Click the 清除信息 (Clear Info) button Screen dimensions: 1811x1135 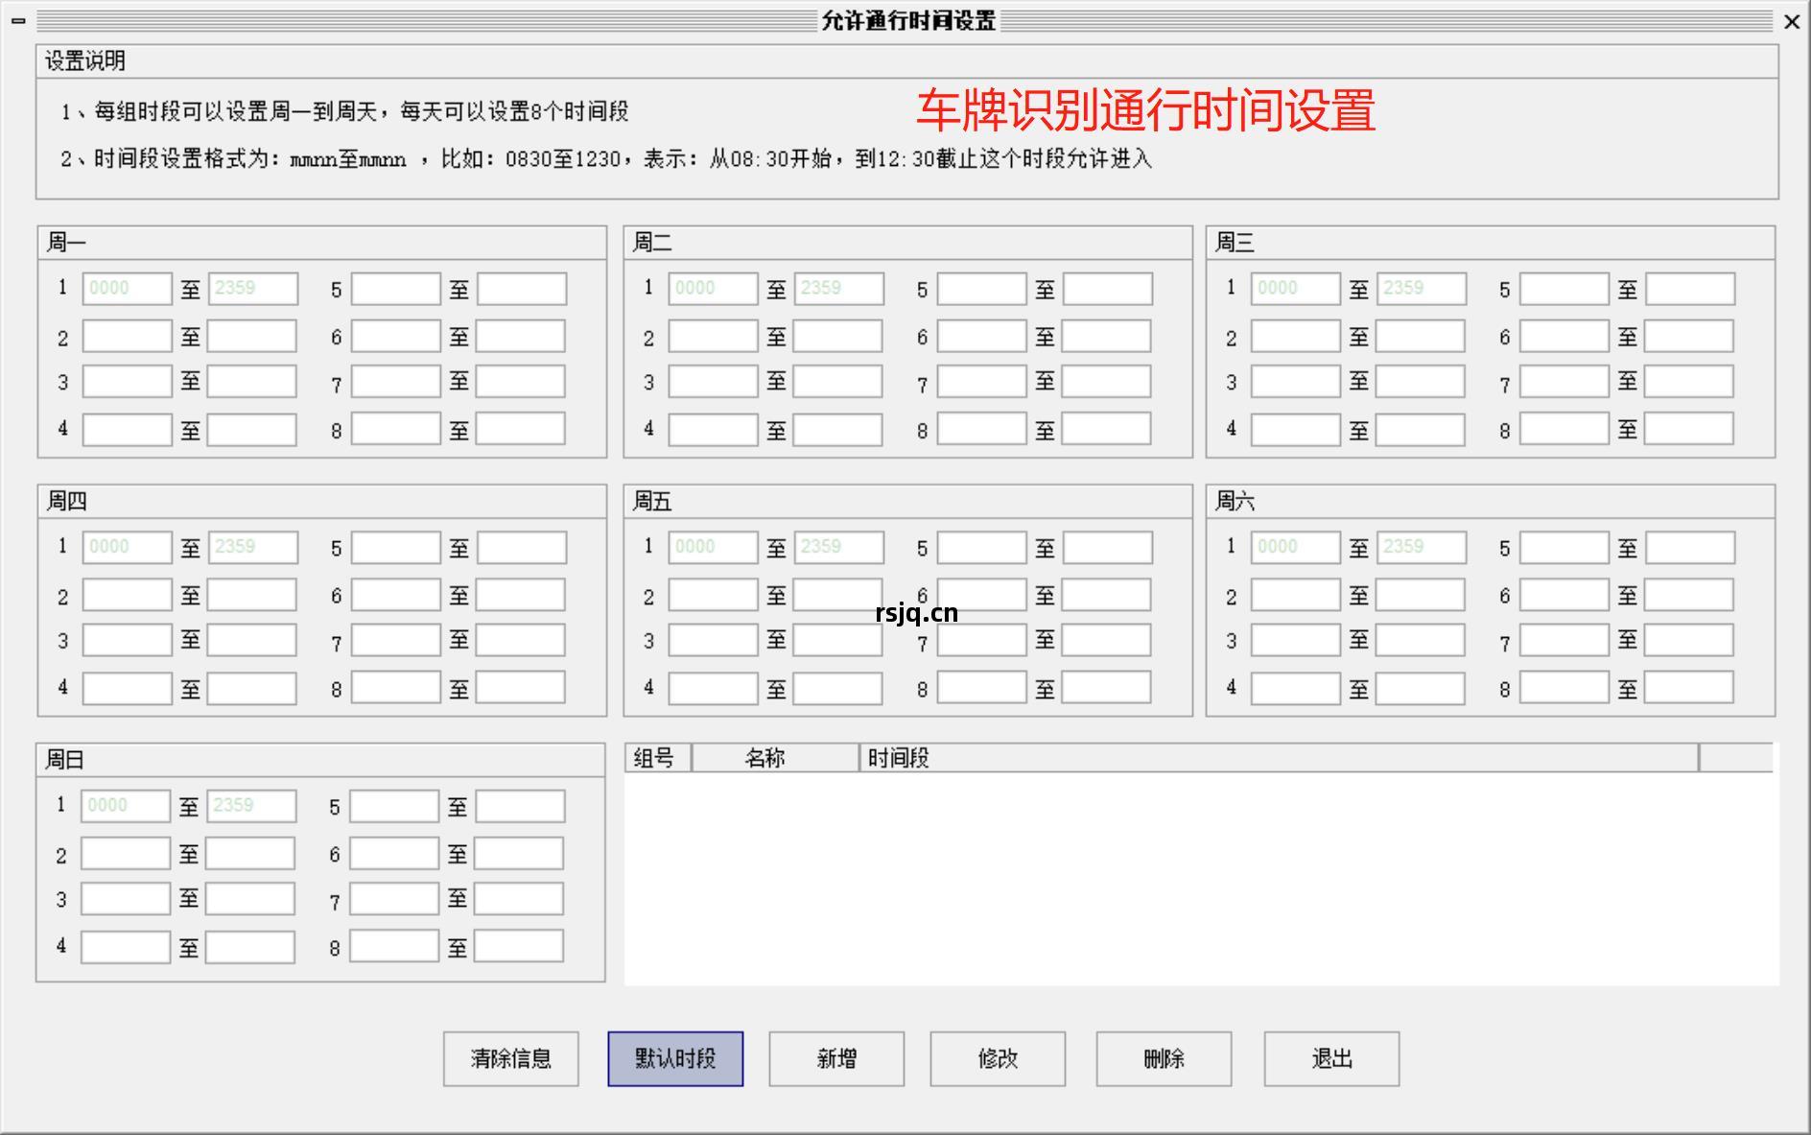509,1058
